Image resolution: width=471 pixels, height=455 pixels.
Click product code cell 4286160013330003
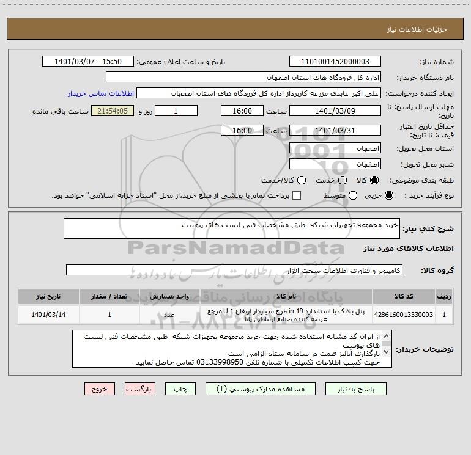pyautogui.click(x=404, y=315)
